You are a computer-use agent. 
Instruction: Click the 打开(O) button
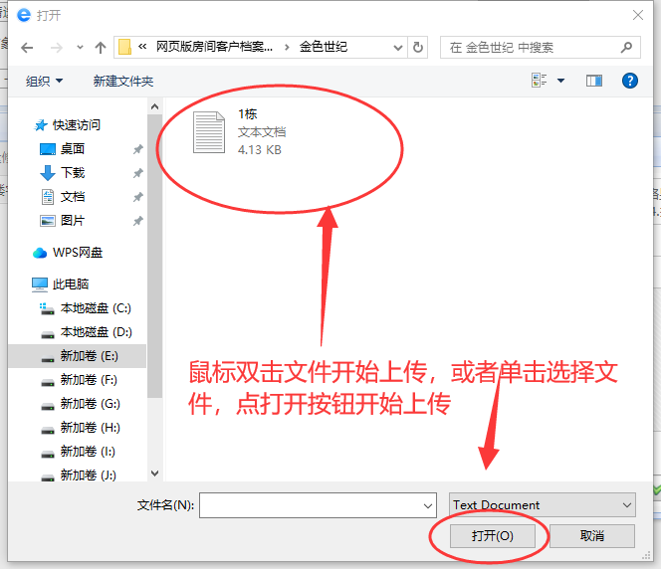point(493,535)
